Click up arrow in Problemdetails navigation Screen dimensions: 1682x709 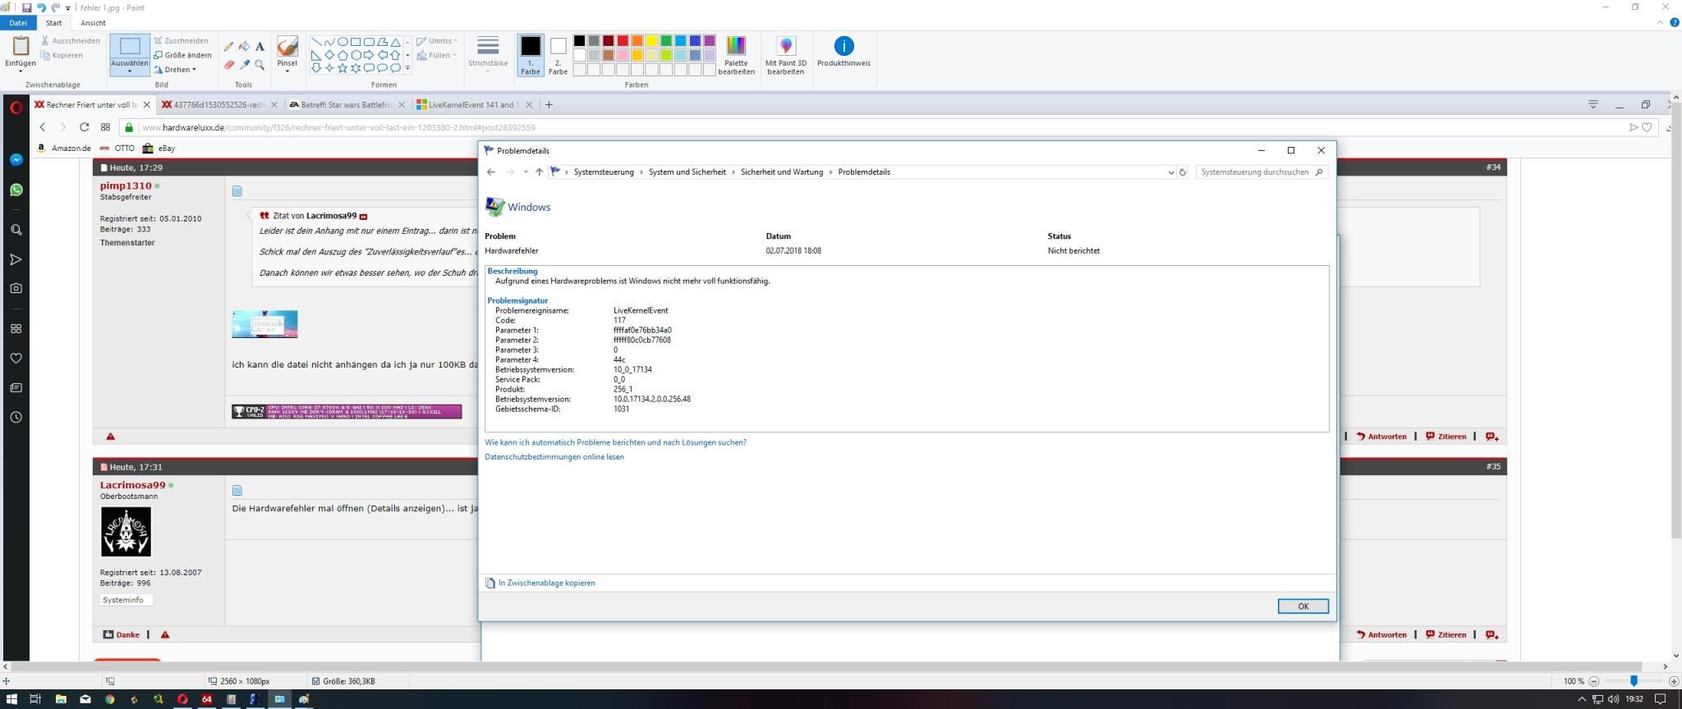pyautogui.click(x=539, y=172)
